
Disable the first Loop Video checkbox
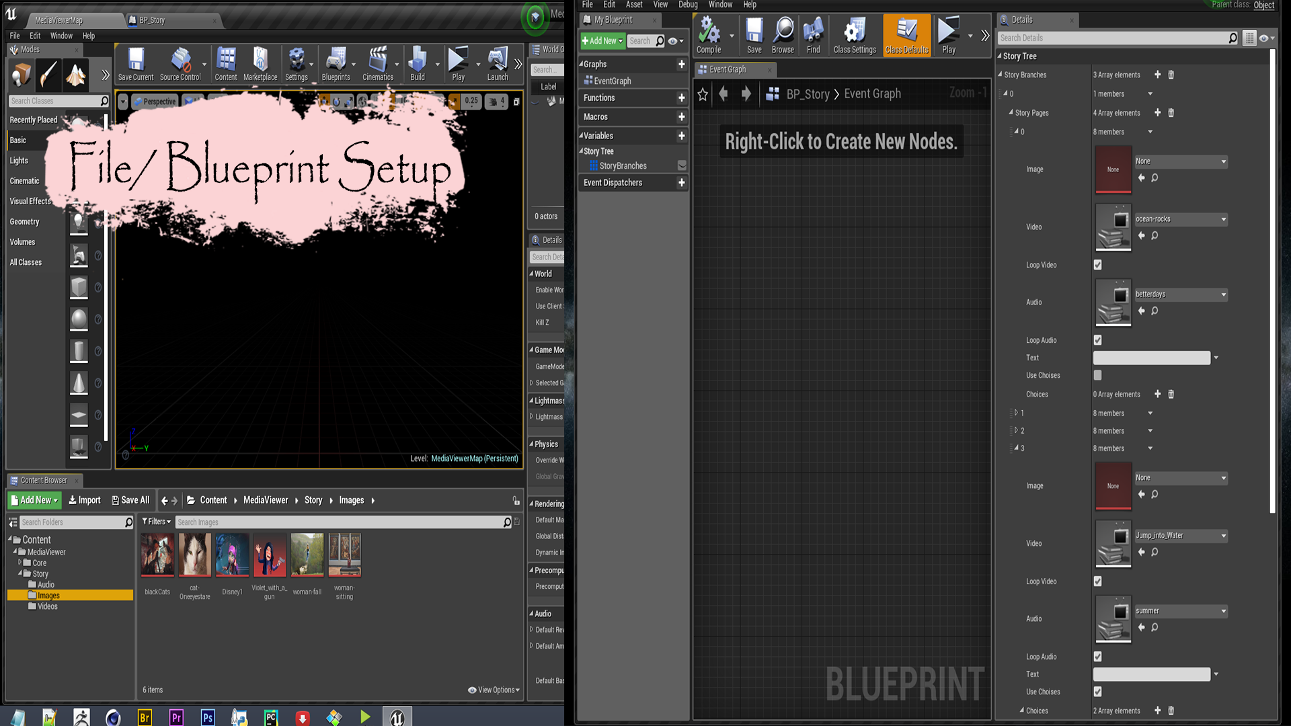coord(1097,265)
